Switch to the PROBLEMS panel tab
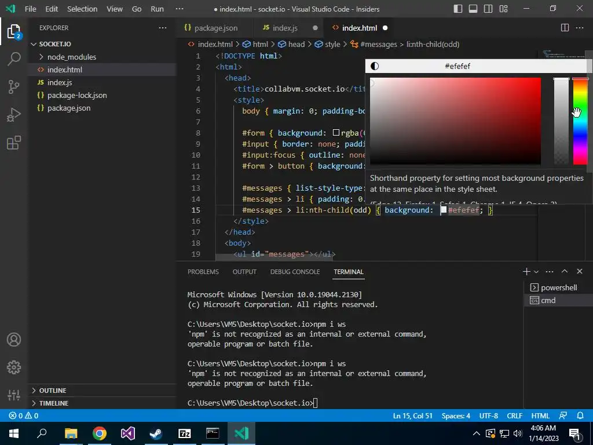This screenshot has width=593, height=445. (x=203, y=272)
